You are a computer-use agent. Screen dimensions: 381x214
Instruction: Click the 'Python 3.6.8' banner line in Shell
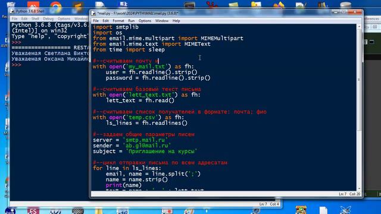[50, 25]
